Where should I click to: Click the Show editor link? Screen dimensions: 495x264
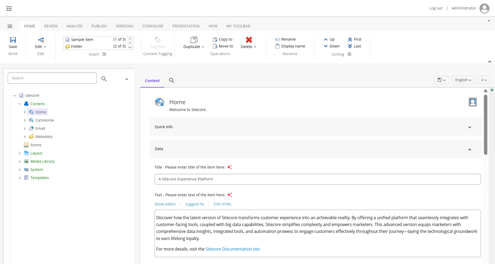[x=165, y=204]
